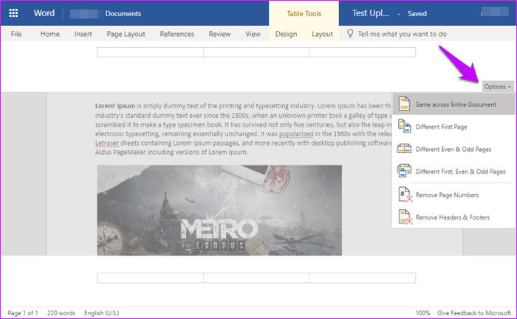This screenshot has height=319, width=517.
Task: Select the Metro Exodus image
Action: [x=219, y=210]
